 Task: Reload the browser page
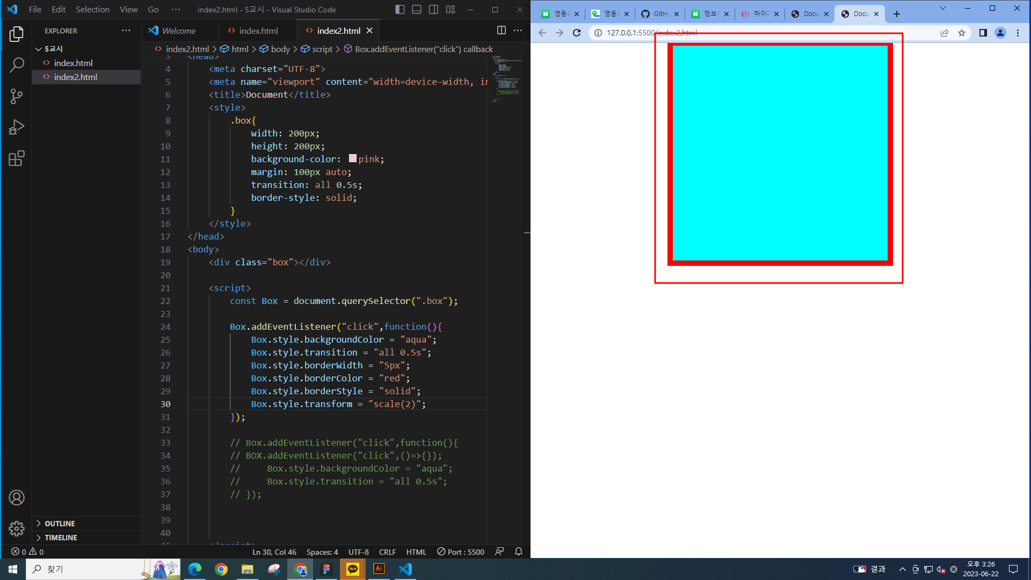pos(577,33)
